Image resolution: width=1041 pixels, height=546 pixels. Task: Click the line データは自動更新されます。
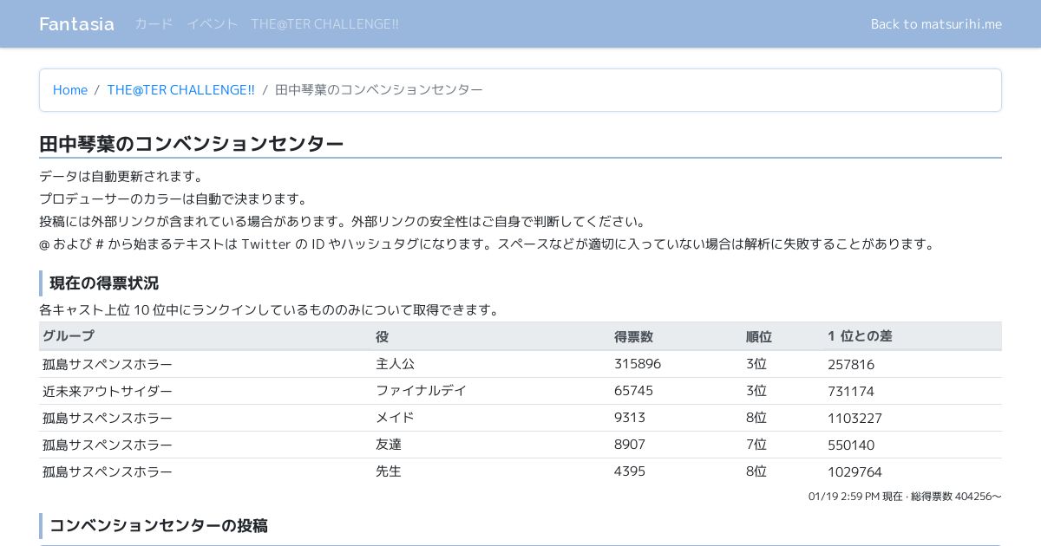[123, 177]
